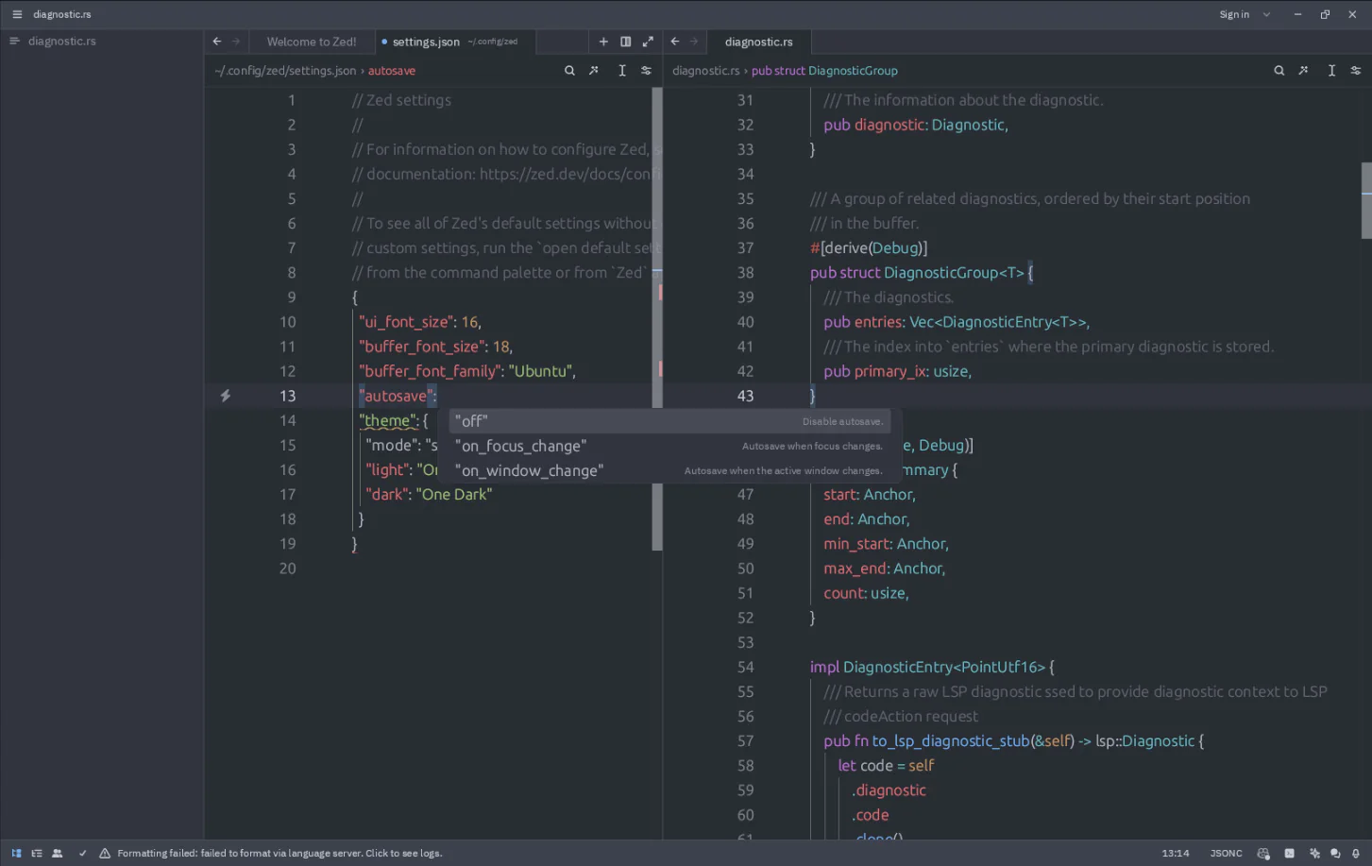The height and width of the screenshot is (866, 1372).
Task: Click selections cursor icon in the diagnostic.rs toolbar
Action: [x=1331, y=71]
